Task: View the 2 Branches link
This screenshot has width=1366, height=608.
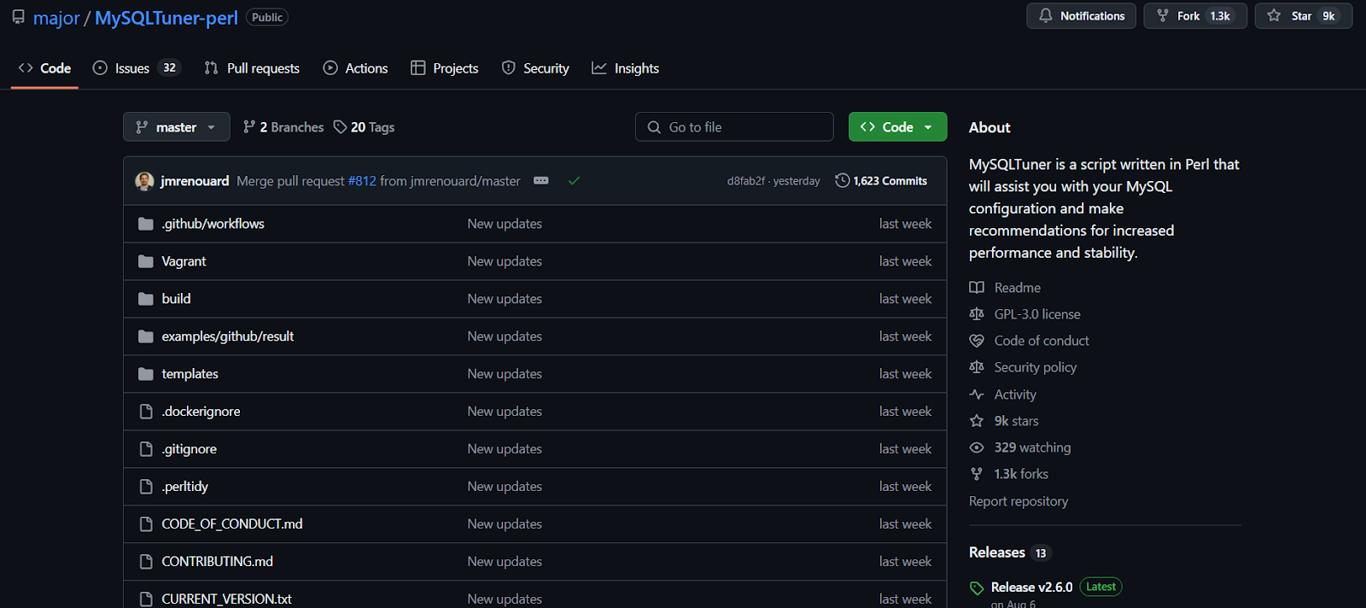Action: [283, 127]
